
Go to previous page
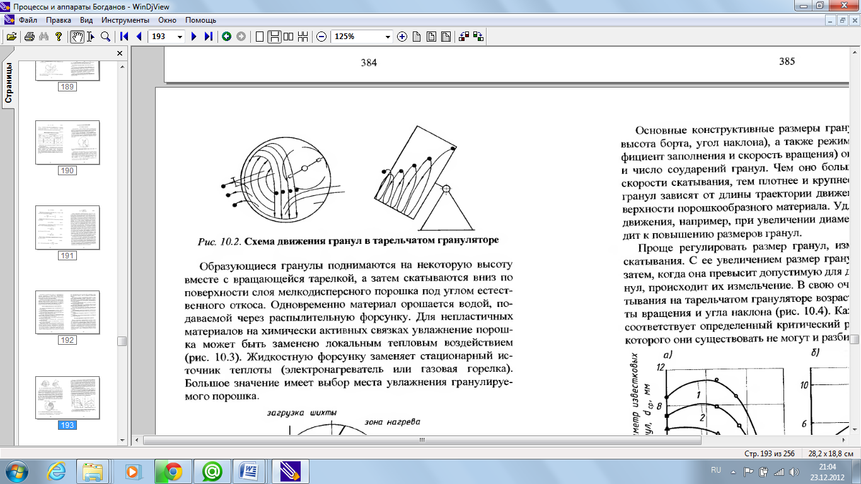139,37
